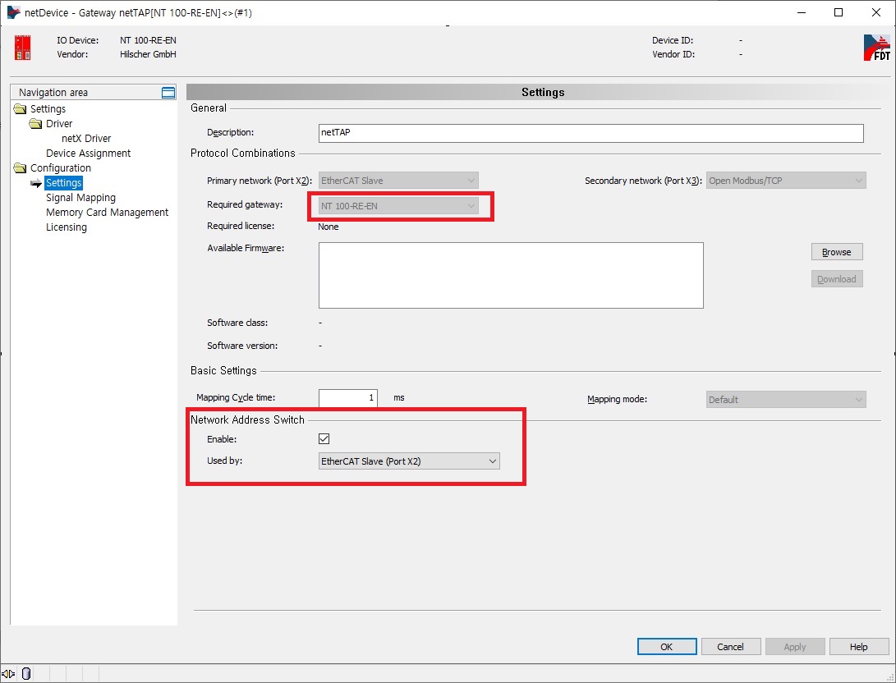Open Signal Mapping page
The image size is (896, 683).
click(80, 198)
